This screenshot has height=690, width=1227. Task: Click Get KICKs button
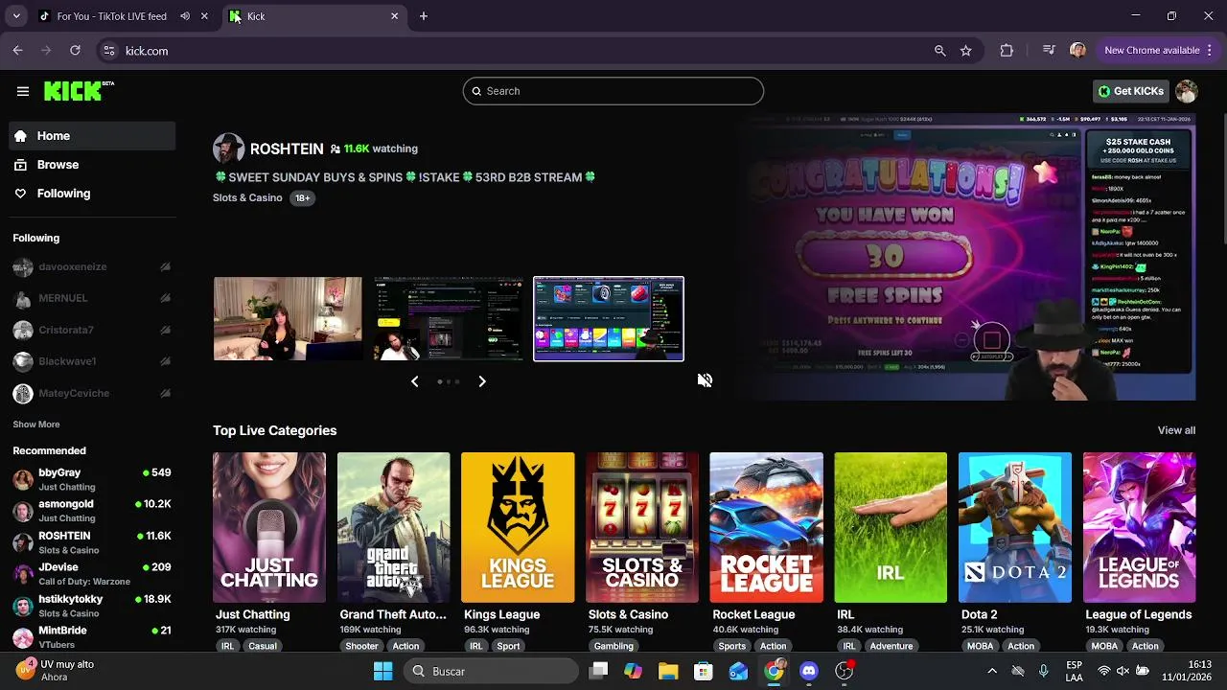point(1131,91)
